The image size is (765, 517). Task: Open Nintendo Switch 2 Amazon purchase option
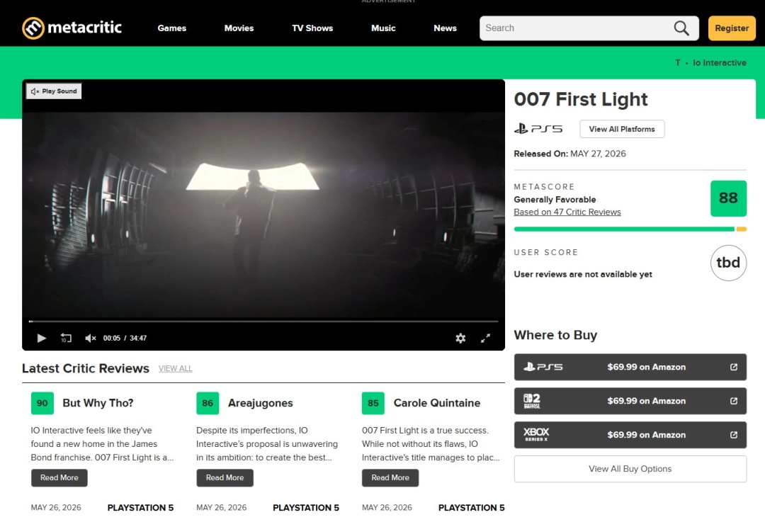pos(630,401)
